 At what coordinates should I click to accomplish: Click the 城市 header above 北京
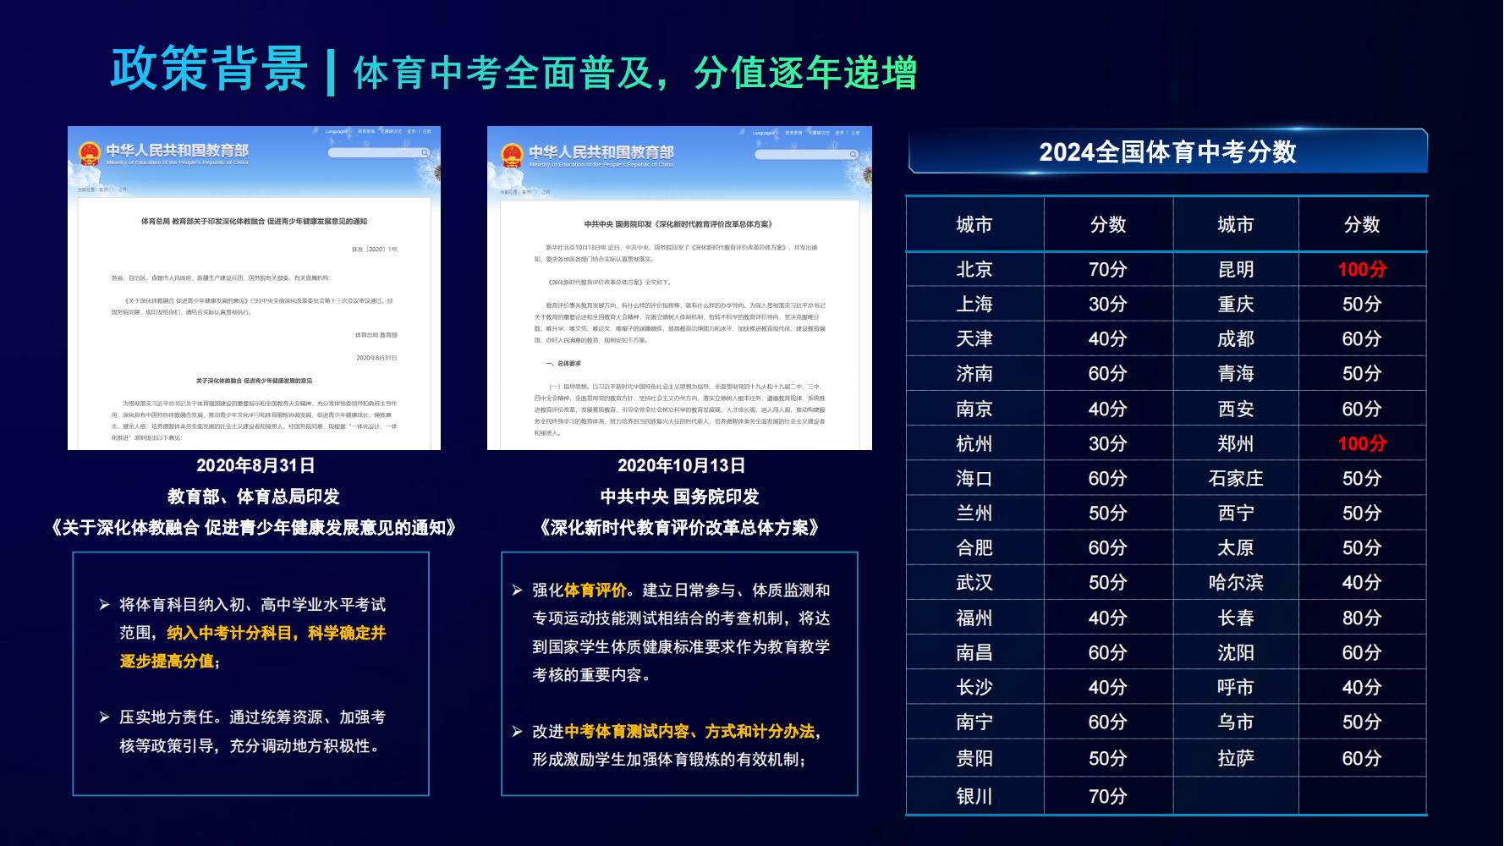pos(974,224)
